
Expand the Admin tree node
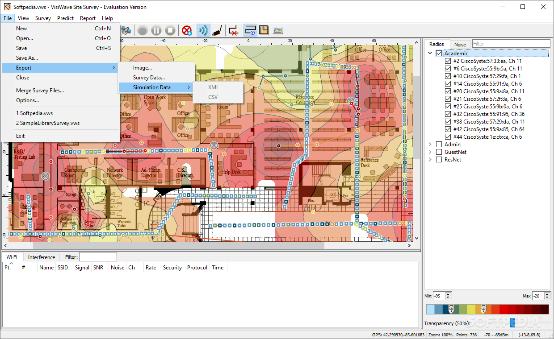[x=430, y=145]
